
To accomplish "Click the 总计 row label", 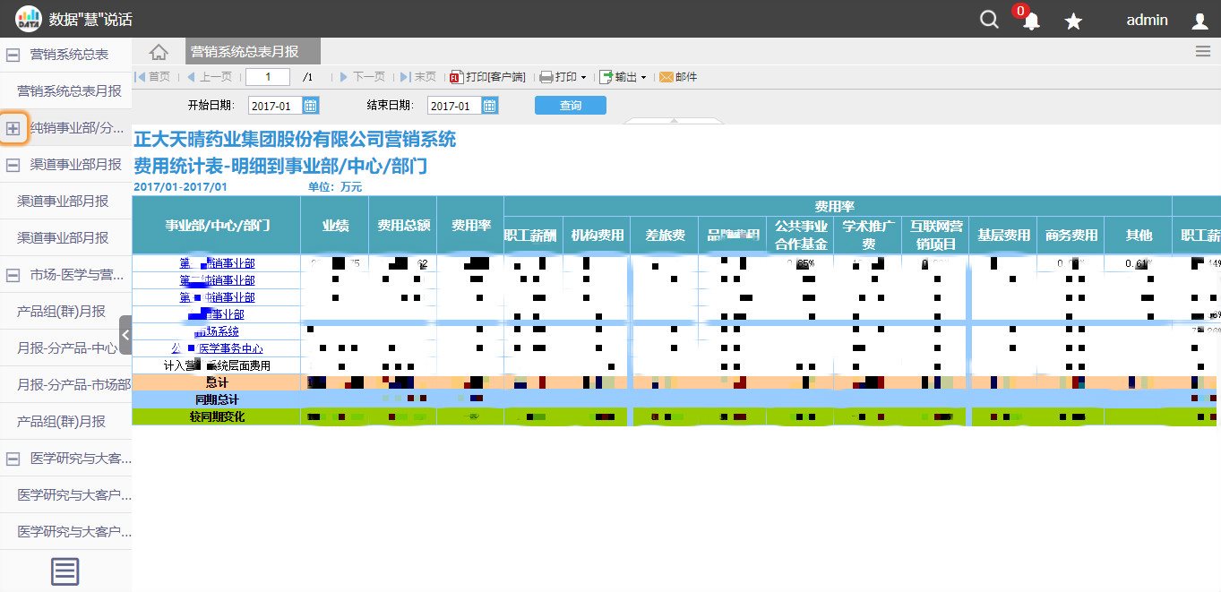I will tap(216, 382).
